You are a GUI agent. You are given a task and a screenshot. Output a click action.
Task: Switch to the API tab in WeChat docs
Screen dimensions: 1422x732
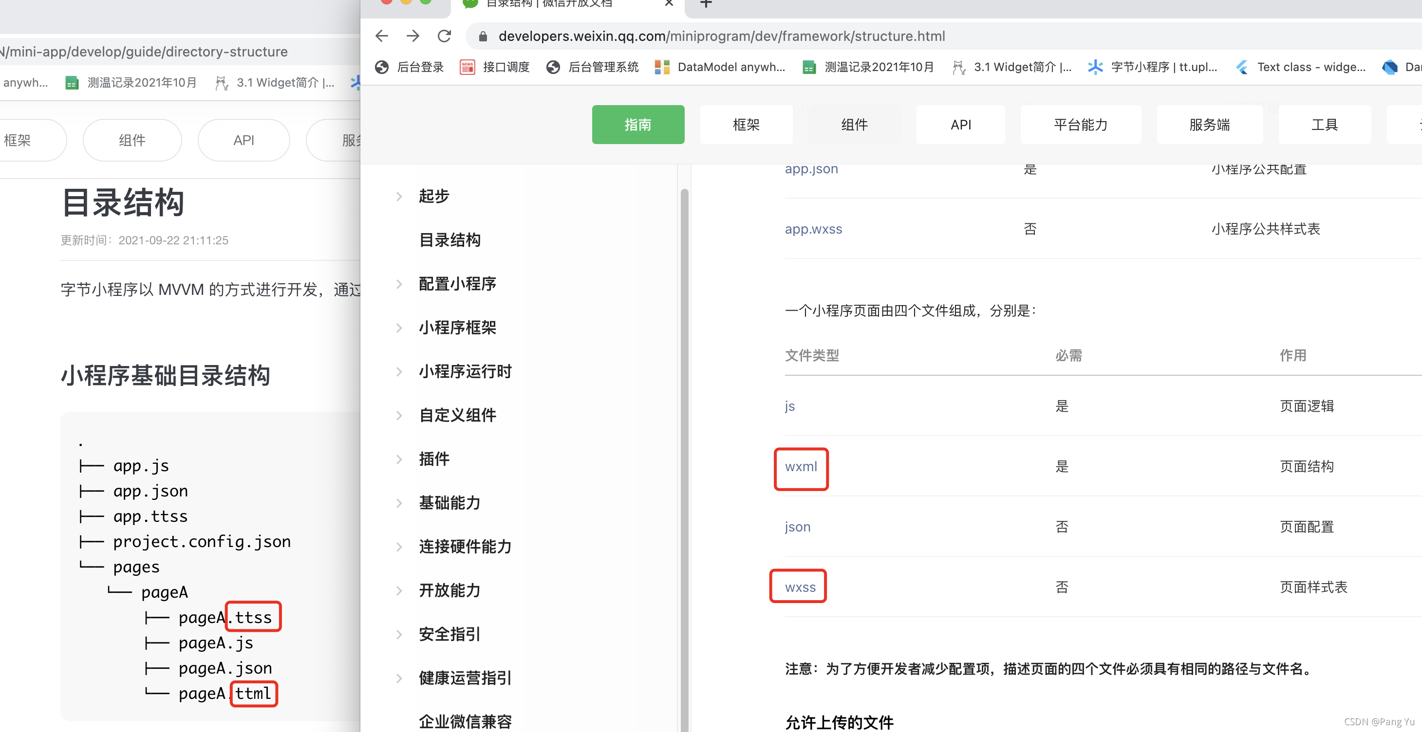tap(960, 125)
